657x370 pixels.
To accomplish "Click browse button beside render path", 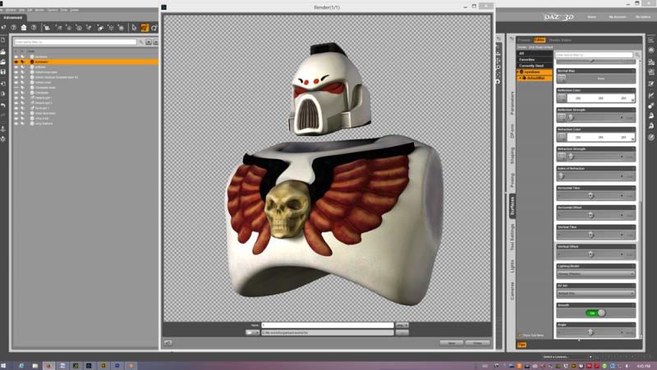I will coord(402,333).
